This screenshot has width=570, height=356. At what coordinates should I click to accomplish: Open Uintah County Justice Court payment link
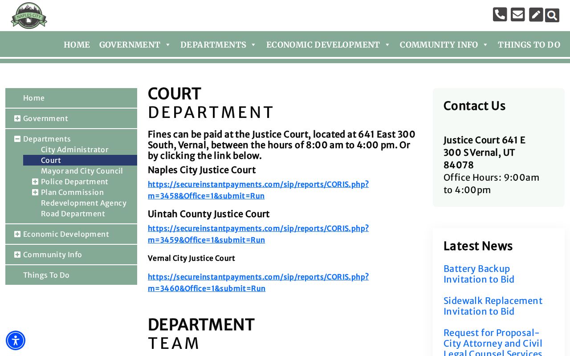point(258,234)
